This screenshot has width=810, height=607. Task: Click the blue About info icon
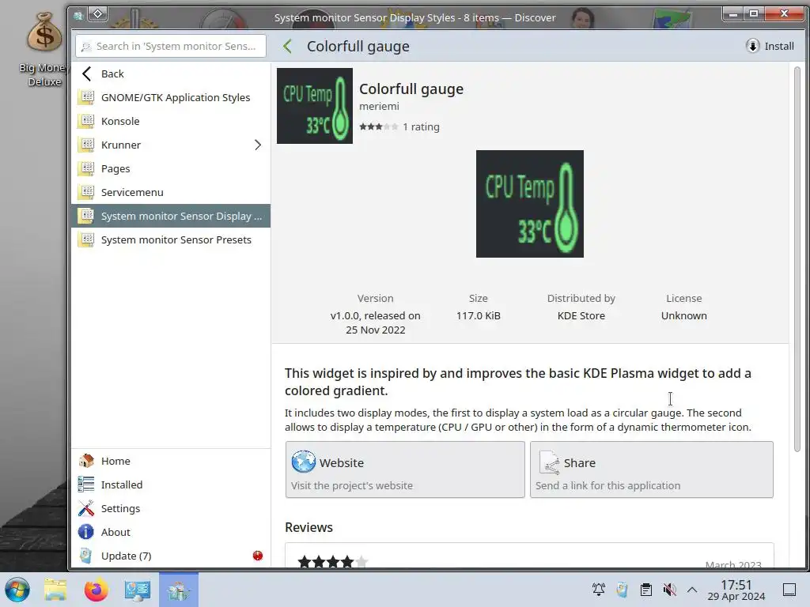point(86,532)
